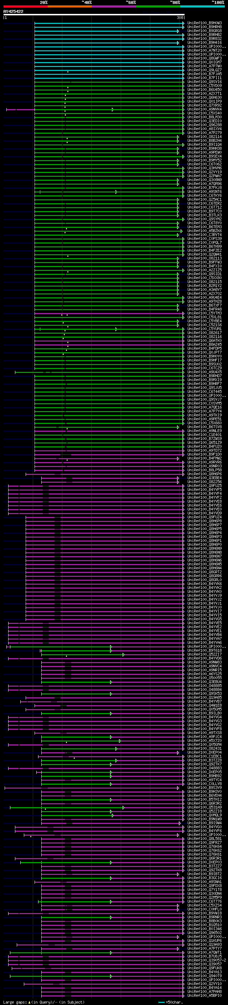Click purple alignment bar of UniRef100_A5BPI0

click(x=113, y=995)
